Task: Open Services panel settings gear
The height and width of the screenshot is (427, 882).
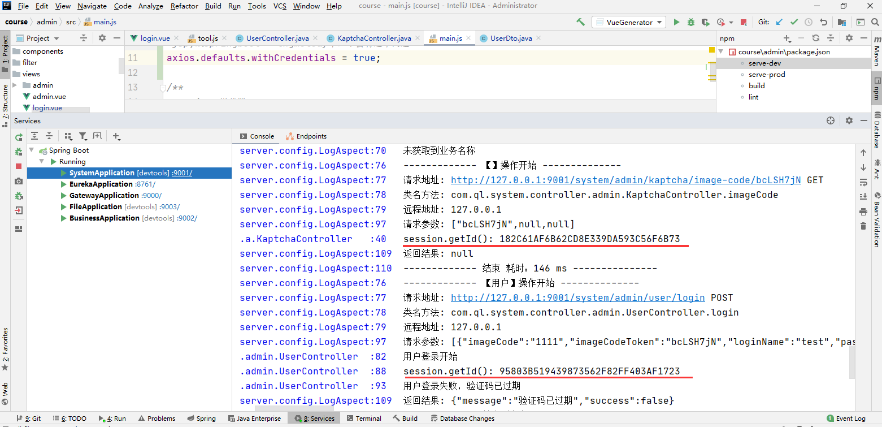Action: click(849, 120)
